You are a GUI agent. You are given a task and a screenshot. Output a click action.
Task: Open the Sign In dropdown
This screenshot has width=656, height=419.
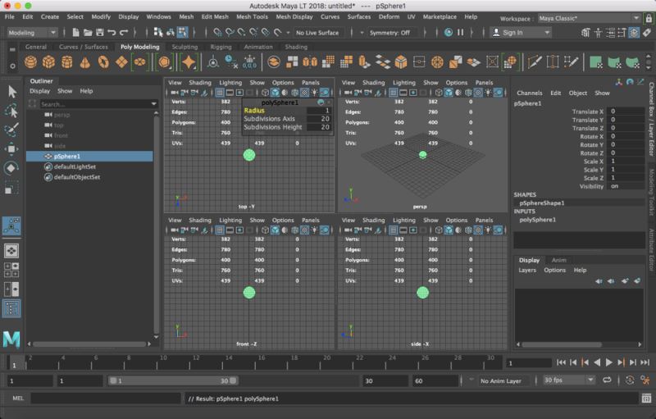coord(521,33)
